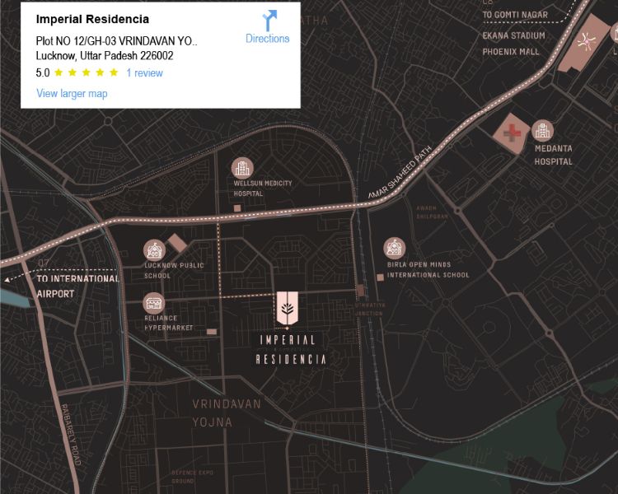Click the To Gomti Nagar label
Viewport: 618px width, 494px height.
(x=515, y=15)
